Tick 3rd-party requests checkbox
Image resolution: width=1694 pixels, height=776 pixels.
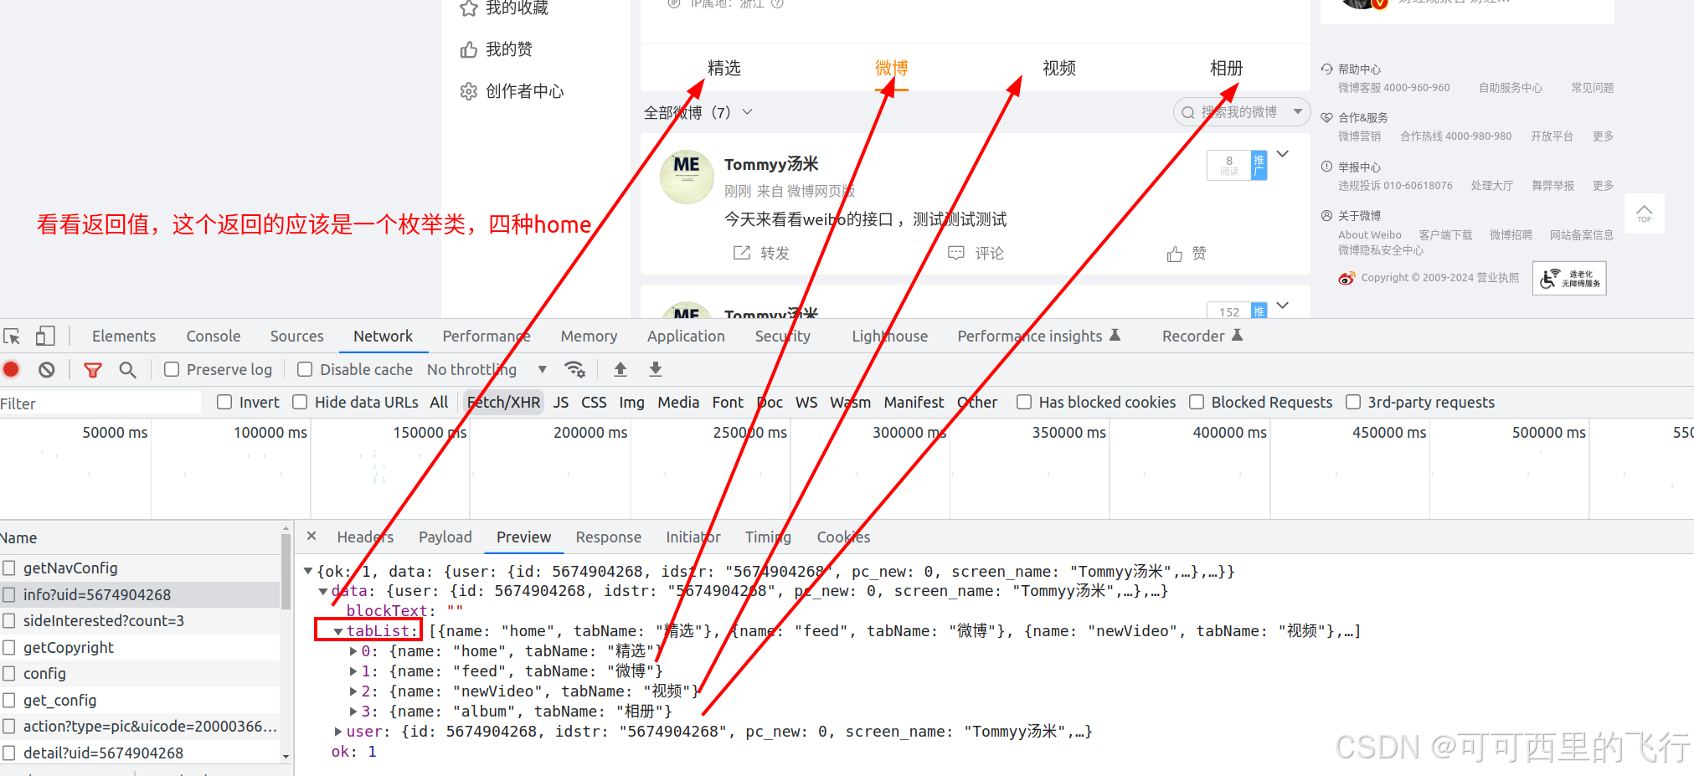tap(1353, 402)
